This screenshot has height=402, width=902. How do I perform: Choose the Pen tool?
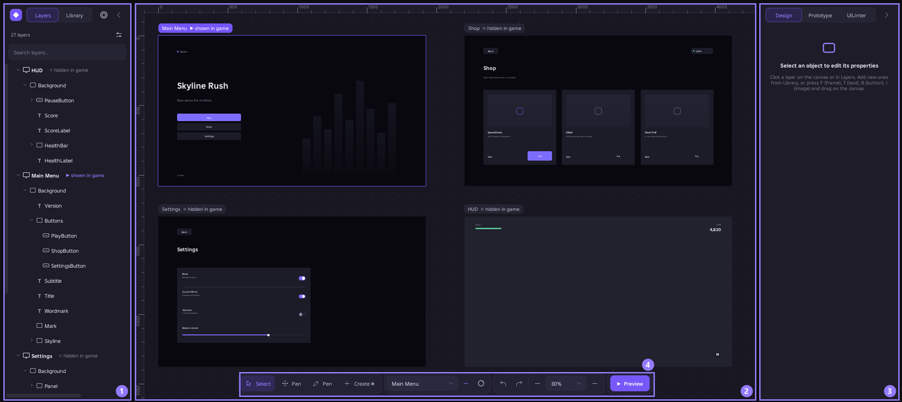point(322,383)
